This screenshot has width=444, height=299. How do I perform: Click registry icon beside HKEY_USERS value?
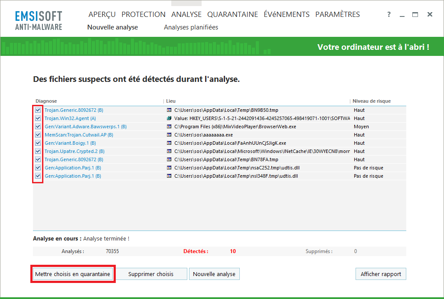point(170,118)
